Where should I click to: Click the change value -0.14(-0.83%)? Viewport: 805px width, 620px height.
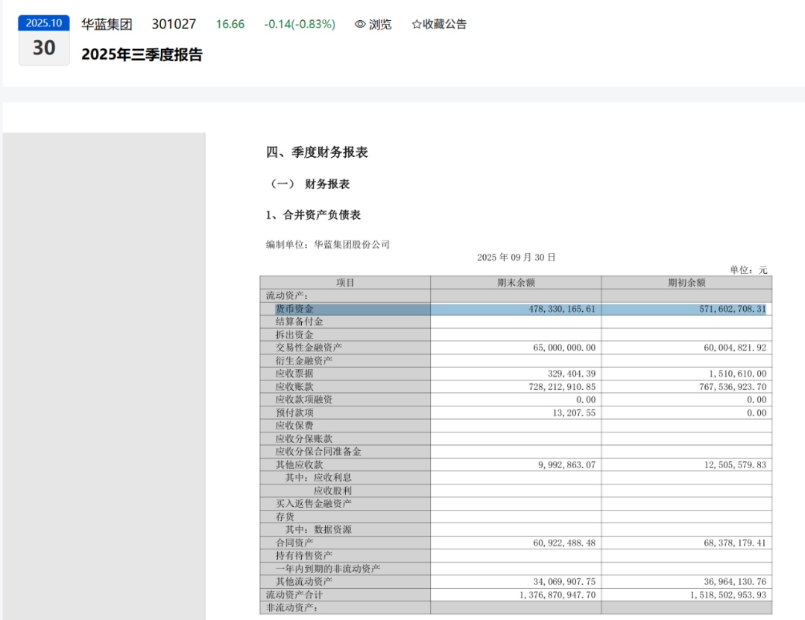point(300,24)
